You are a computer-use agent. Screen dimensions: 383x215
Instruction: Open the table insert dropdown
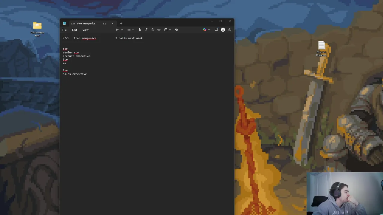tap(167, 30)
